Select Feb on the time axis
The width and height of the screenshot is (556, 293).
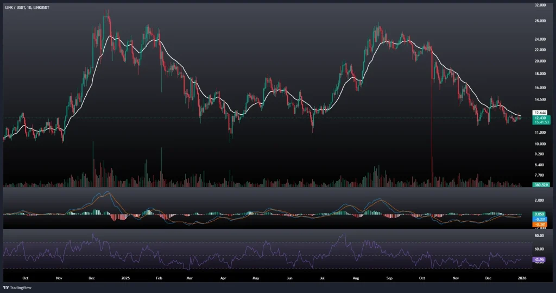point(159,277)
